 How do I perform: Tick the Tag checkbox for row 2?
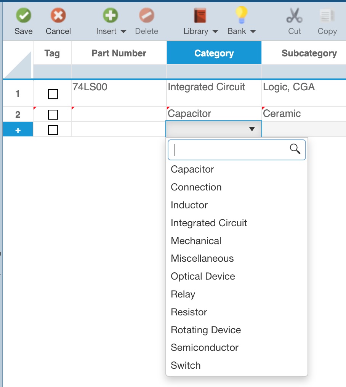53,114
